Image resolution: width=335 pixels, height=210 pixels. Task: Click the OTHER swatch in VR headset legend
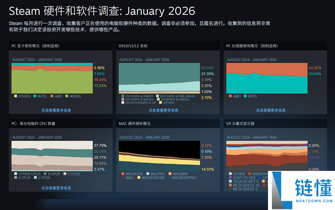(x=230, y=174)
